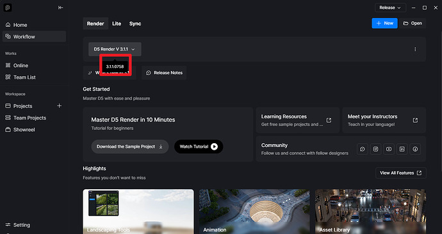442x234 pixels.
Task: Open the Learning Resources card
Action: click(x=298, y=120)
